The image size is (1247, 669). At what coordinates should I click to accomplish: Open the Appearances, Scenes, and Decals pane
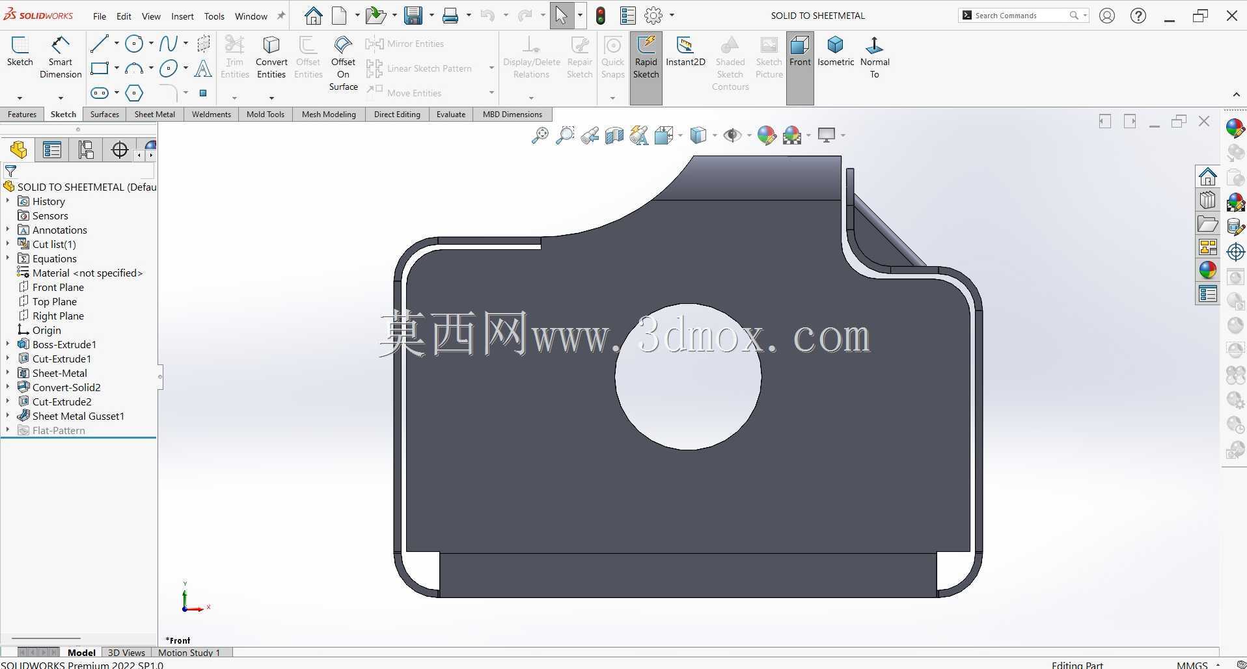click(1208, 269)
